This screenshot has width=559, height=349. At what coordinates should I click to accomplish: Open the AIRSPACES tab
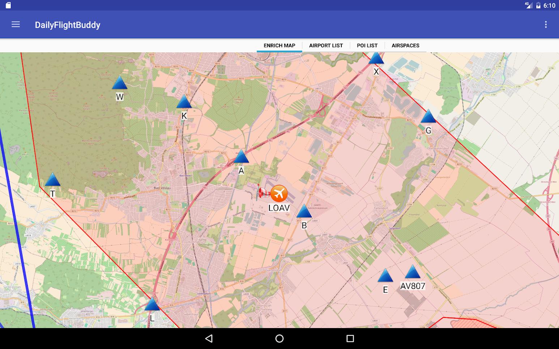(x=405, y=46)
